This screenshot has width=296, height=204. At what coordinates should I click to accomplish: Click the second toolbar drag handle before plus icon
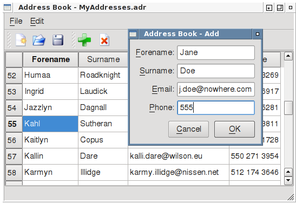pos(74,40)
